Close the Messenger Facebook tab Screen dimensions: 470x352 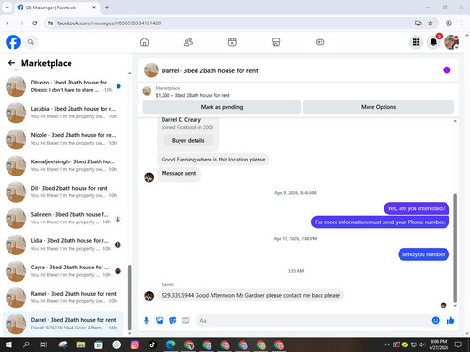point(94,8)
